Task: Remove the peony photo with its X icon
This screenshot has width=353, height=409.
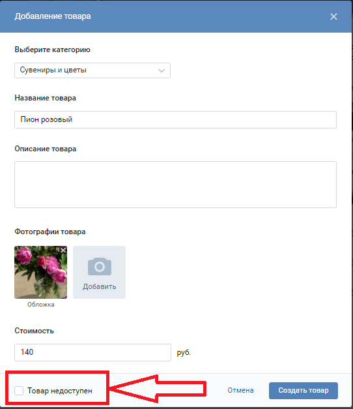Action: click(x=63, y=250)
